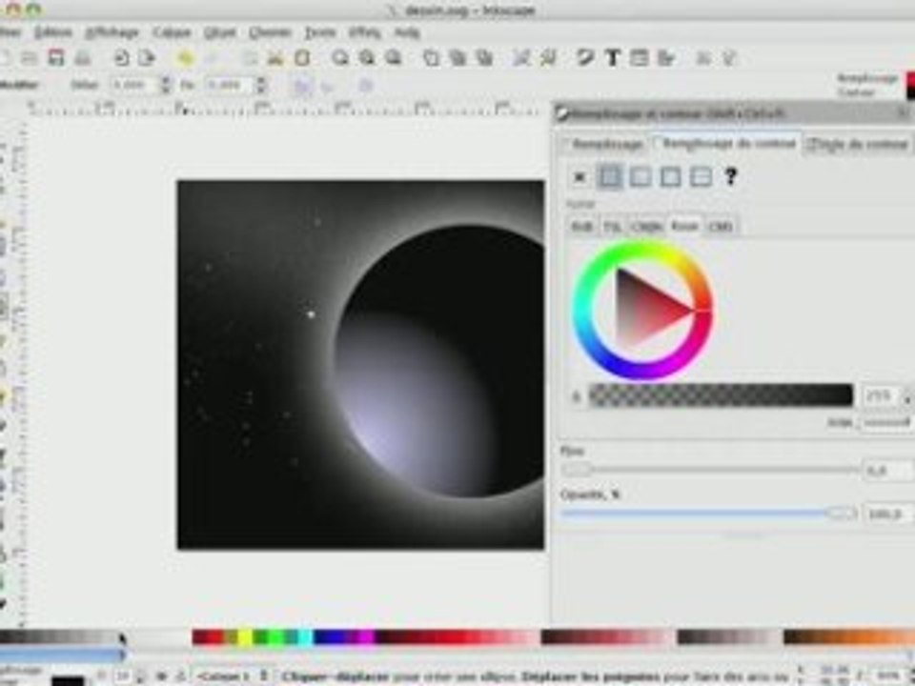Screen dimensions: 915x686
Task: Click the first zoom magnifier toolbar icon
Action: pos(340,58)
